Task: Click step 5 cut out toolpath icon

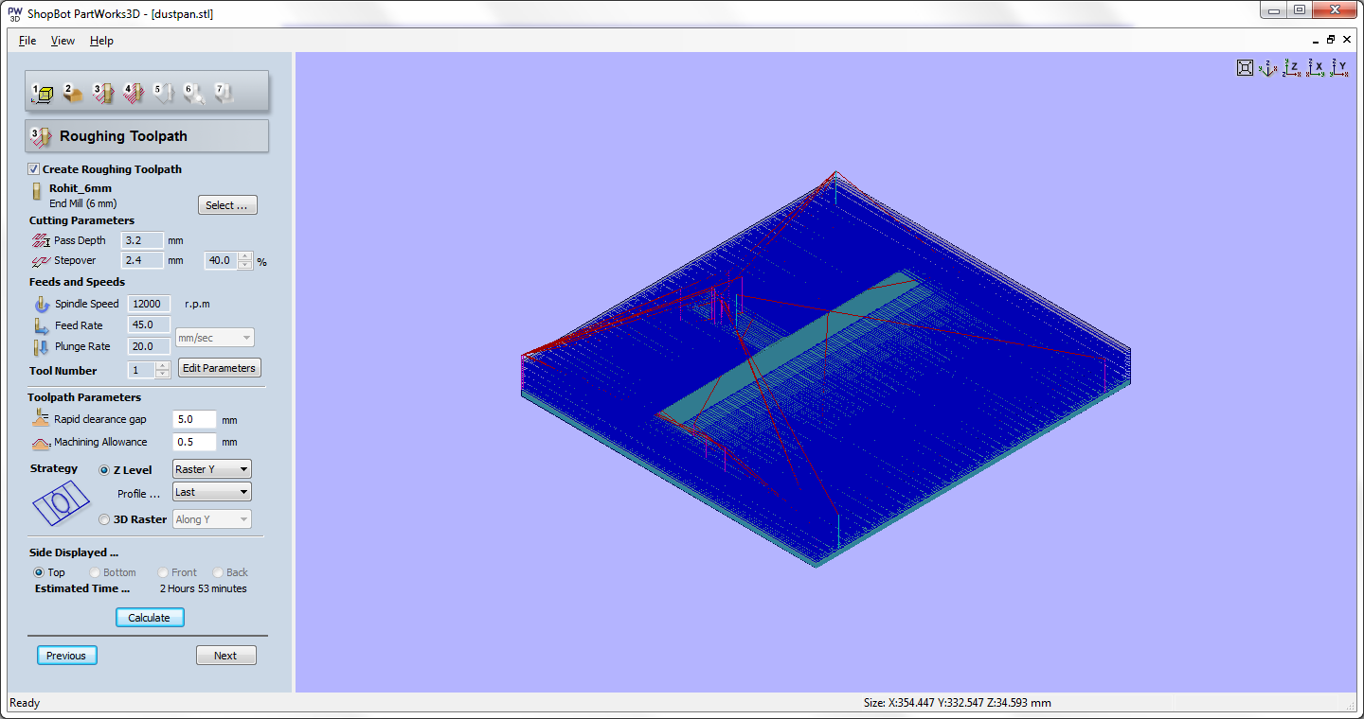Action: click(164, 93)
